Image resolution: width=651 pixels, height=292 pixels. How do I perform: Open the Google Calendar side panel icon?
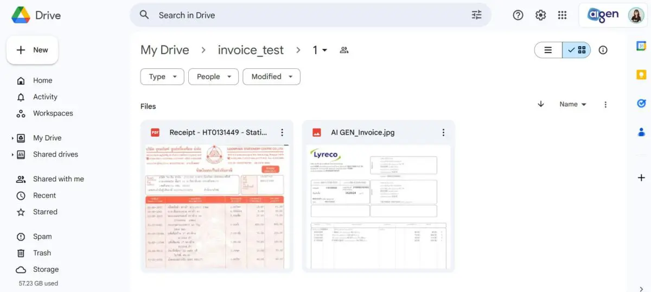pyautogui.click(x=641, y=47)
